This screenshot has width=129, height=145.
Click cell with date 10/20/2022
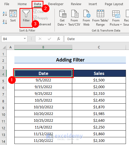point(43,114)
